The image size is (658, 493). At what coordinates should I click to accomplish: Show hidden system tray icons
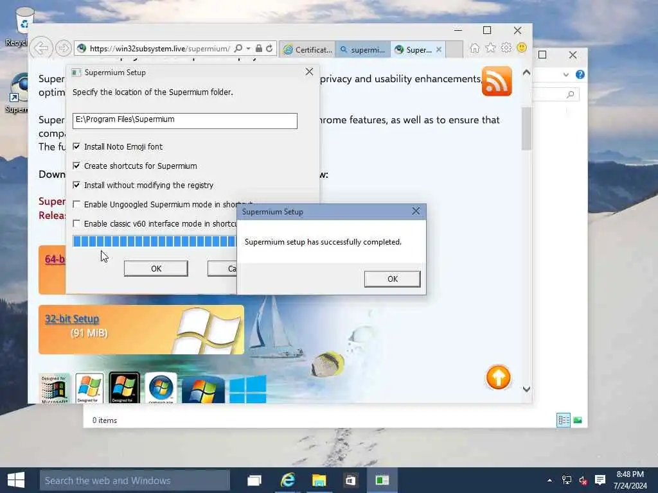tap(550, 480)
